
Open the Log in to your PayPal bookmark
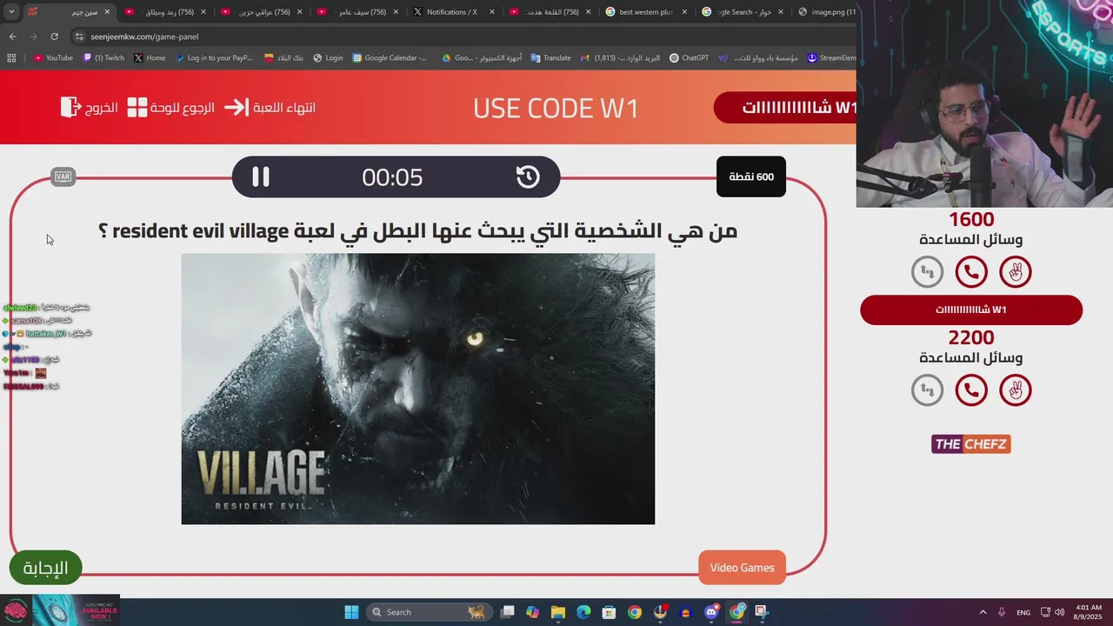[214, 58]
